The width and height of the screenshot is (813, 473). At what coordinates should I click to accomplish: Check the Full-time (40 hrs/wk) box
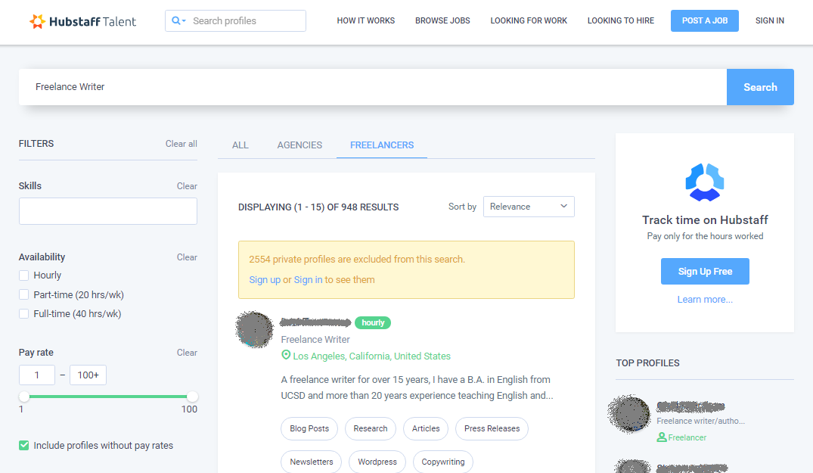click(x=24, y=314)
